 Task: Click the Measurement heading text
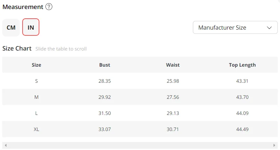click(x=23, y=7)
